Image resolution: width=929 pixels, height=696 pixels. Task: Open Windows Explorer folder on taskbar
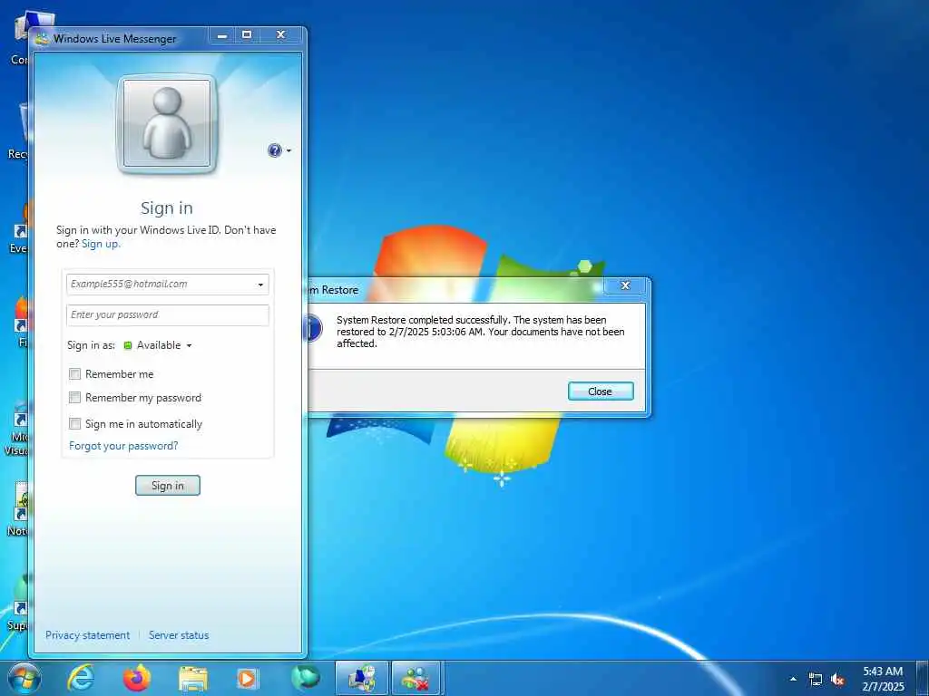[x=193, y=679]
